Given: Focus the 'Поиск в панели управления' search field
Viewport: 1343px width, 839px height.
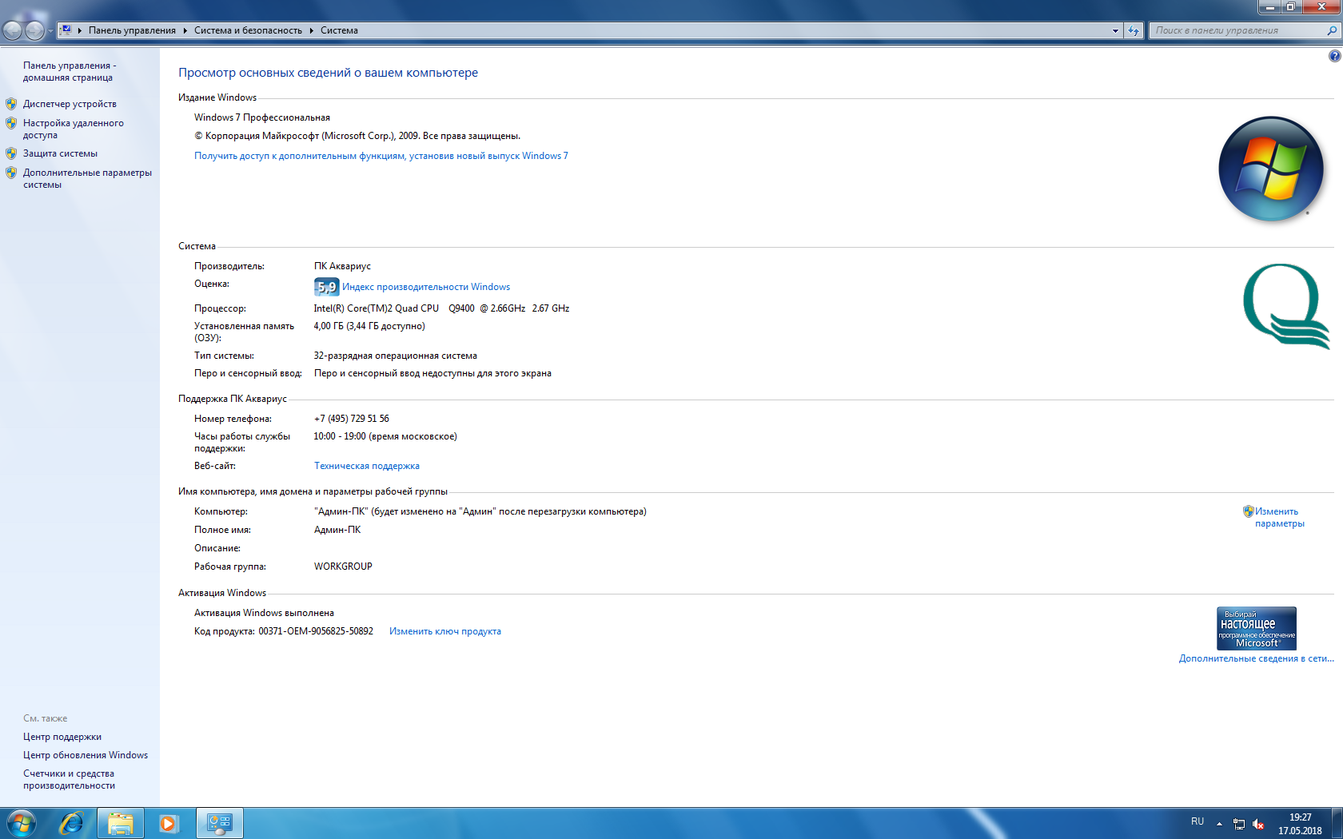Looking at the screenshot, I should click(x=1237, y=30).
